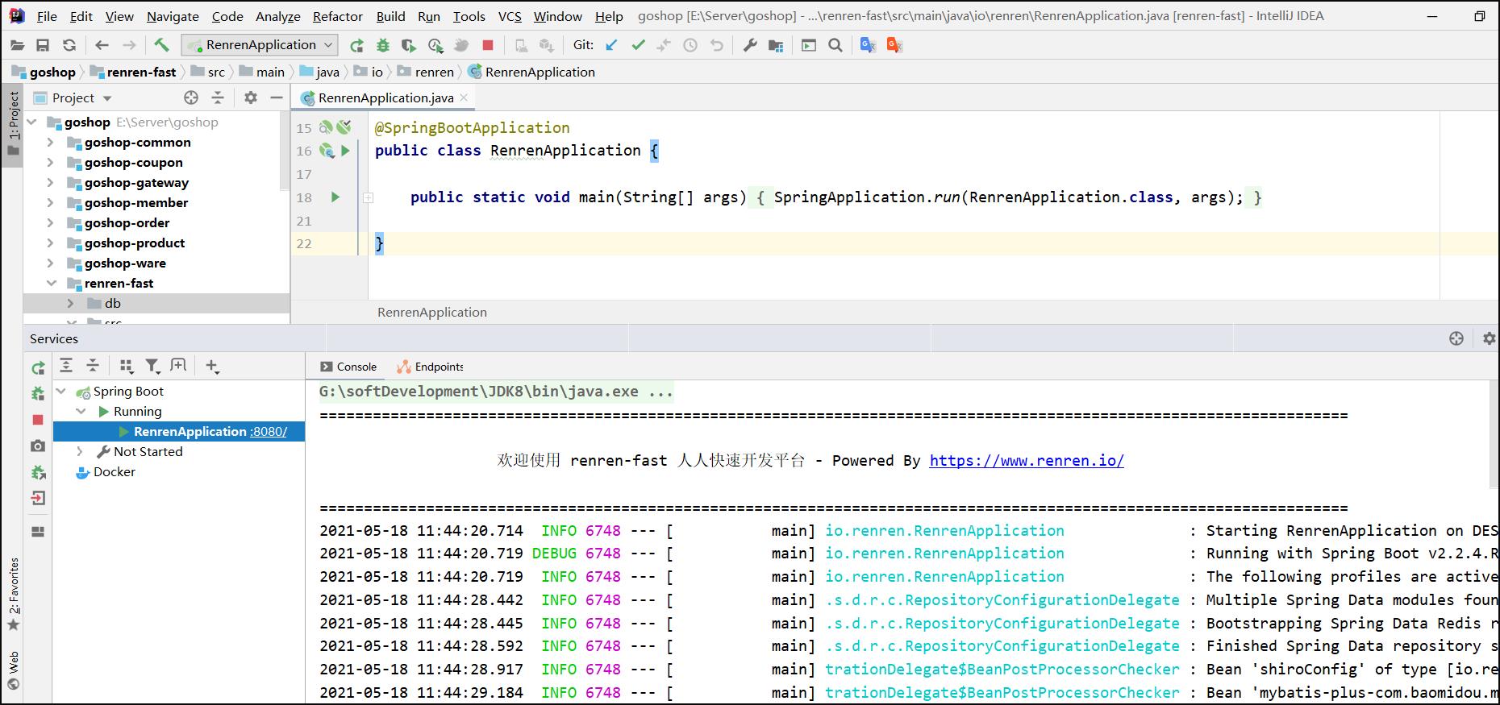Open the Refactor menu
Image resolution: width=1500 pixels, height=705 pixels.
click(x=338, y=16)
